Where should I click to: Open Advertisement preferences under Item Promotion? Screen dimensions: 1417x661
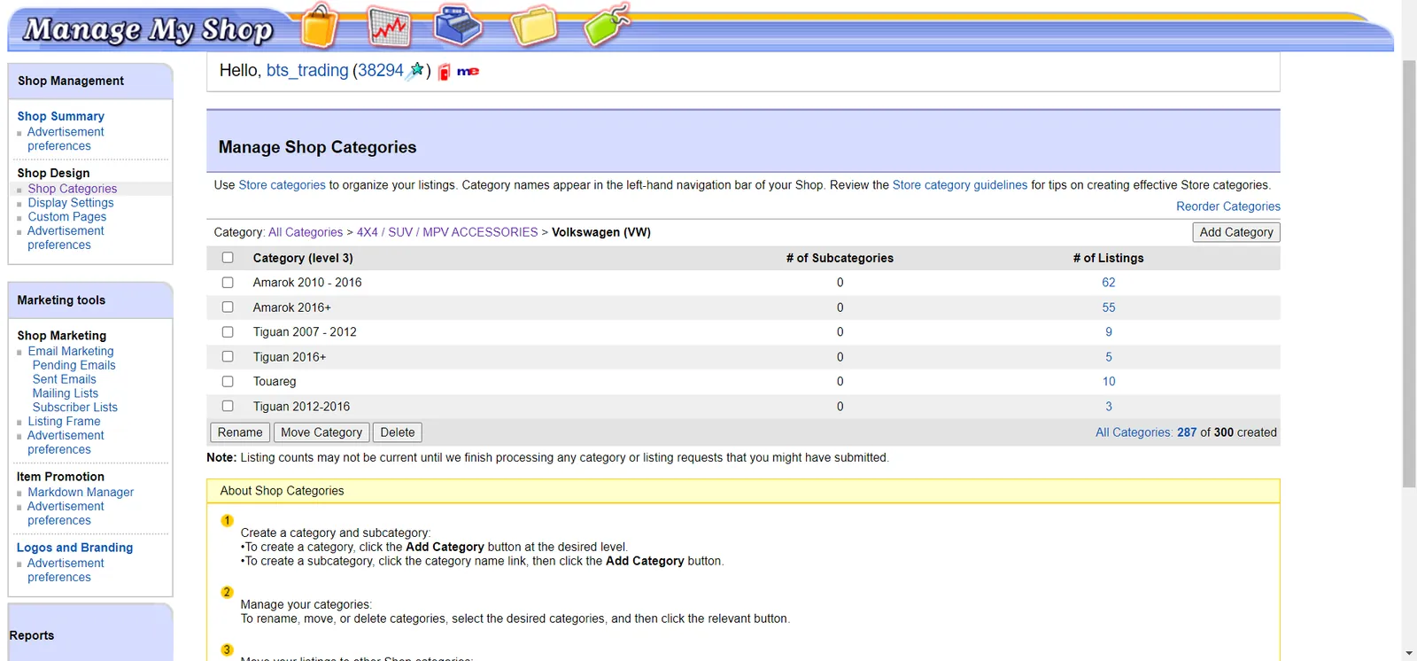65,514
